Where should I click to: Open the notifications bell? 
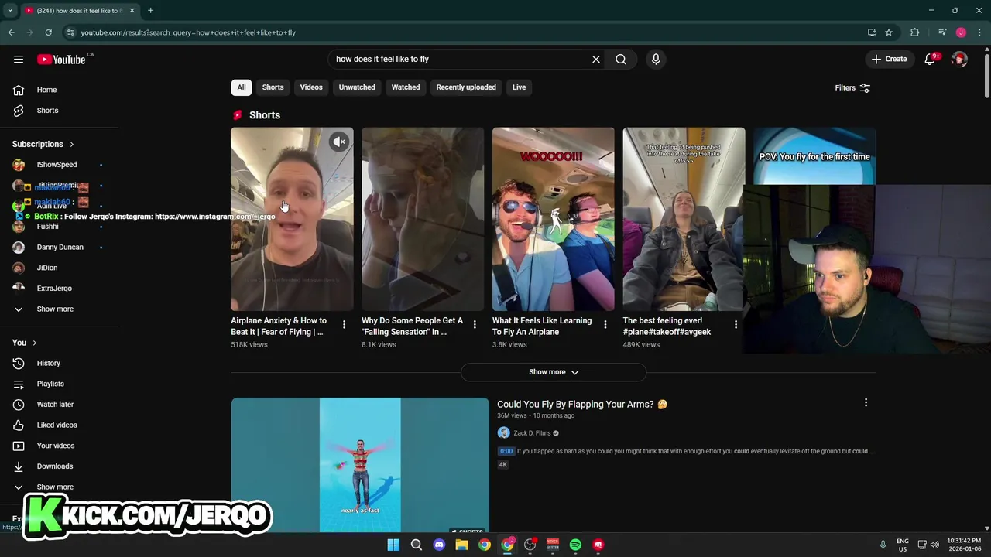(x=930, y=59)
